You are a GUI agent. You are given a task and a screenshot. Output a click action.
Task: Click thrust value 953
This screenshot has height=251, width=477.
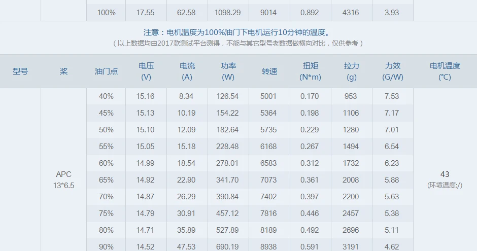[351, 96]
